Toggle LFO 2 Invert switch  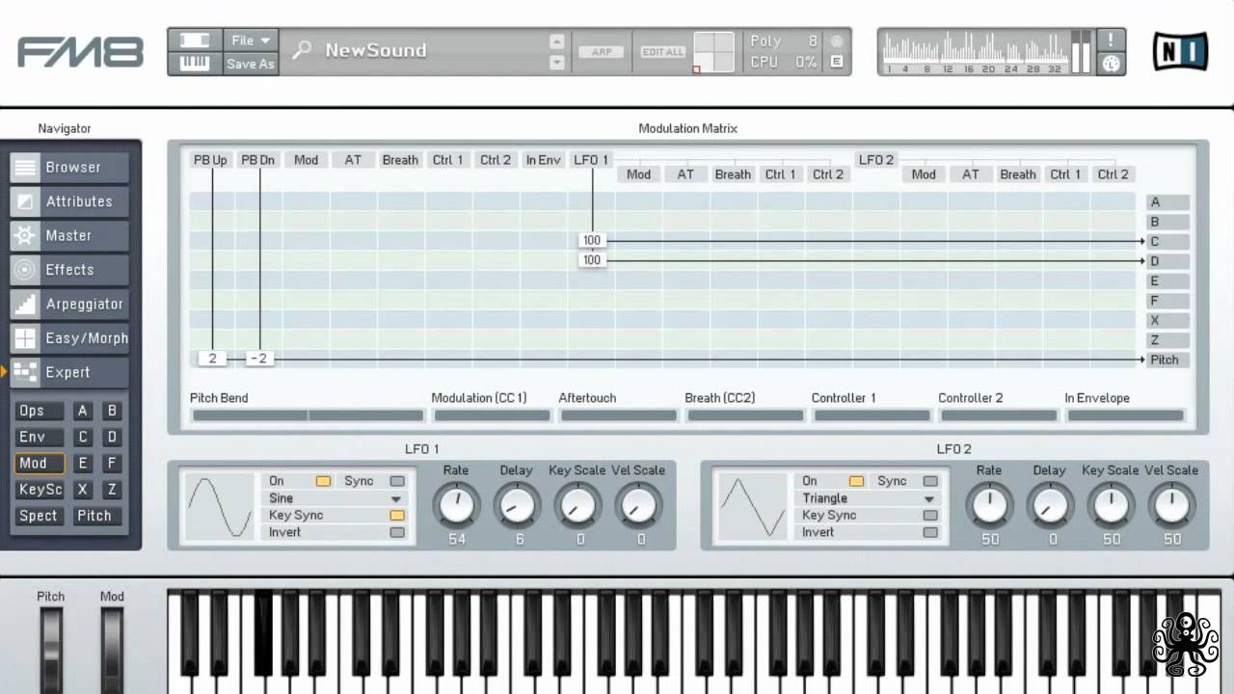tap(930, 532)
